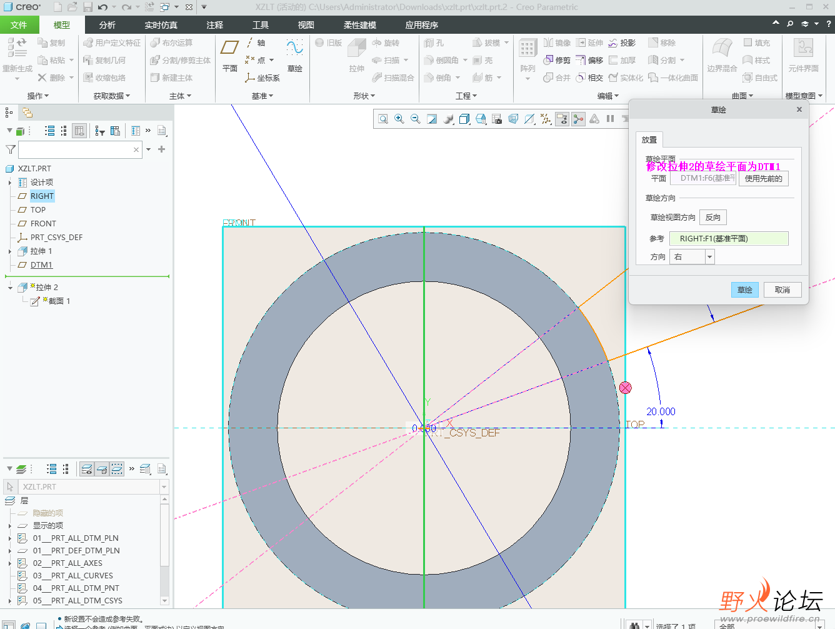835x629 pixels.
Task: Toggle spin center icon
Action: point(578,119)
